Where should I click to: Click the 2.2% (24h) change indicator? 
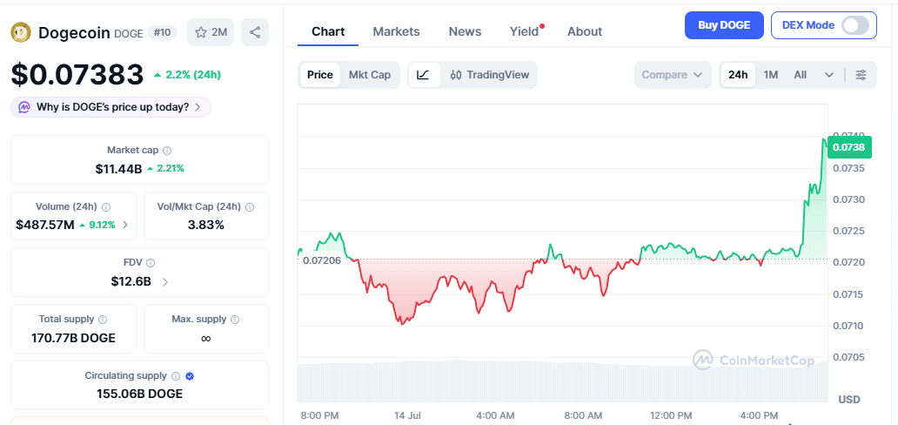pos(187,75)
